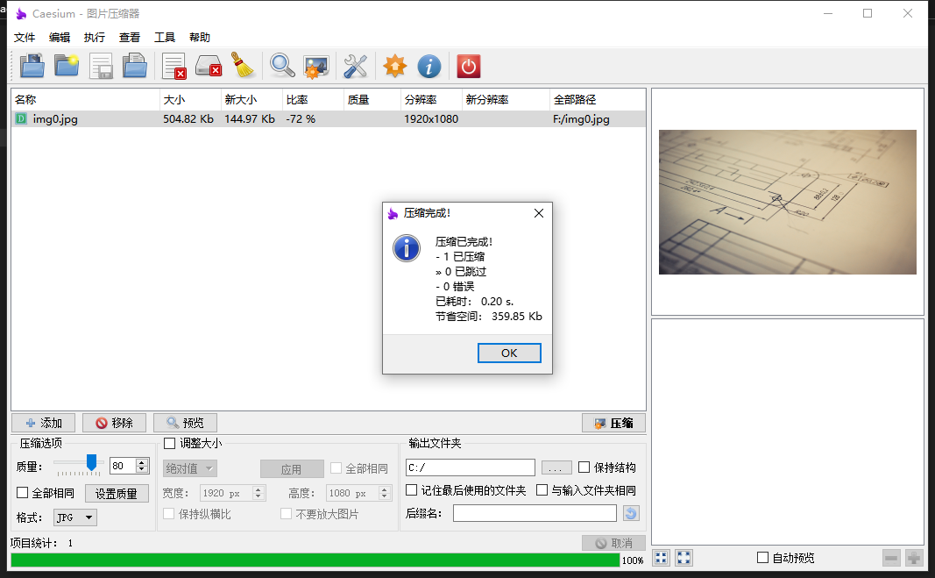Click OK in the compression dialog
Screen dimensions: 935x578
[509, 353]
